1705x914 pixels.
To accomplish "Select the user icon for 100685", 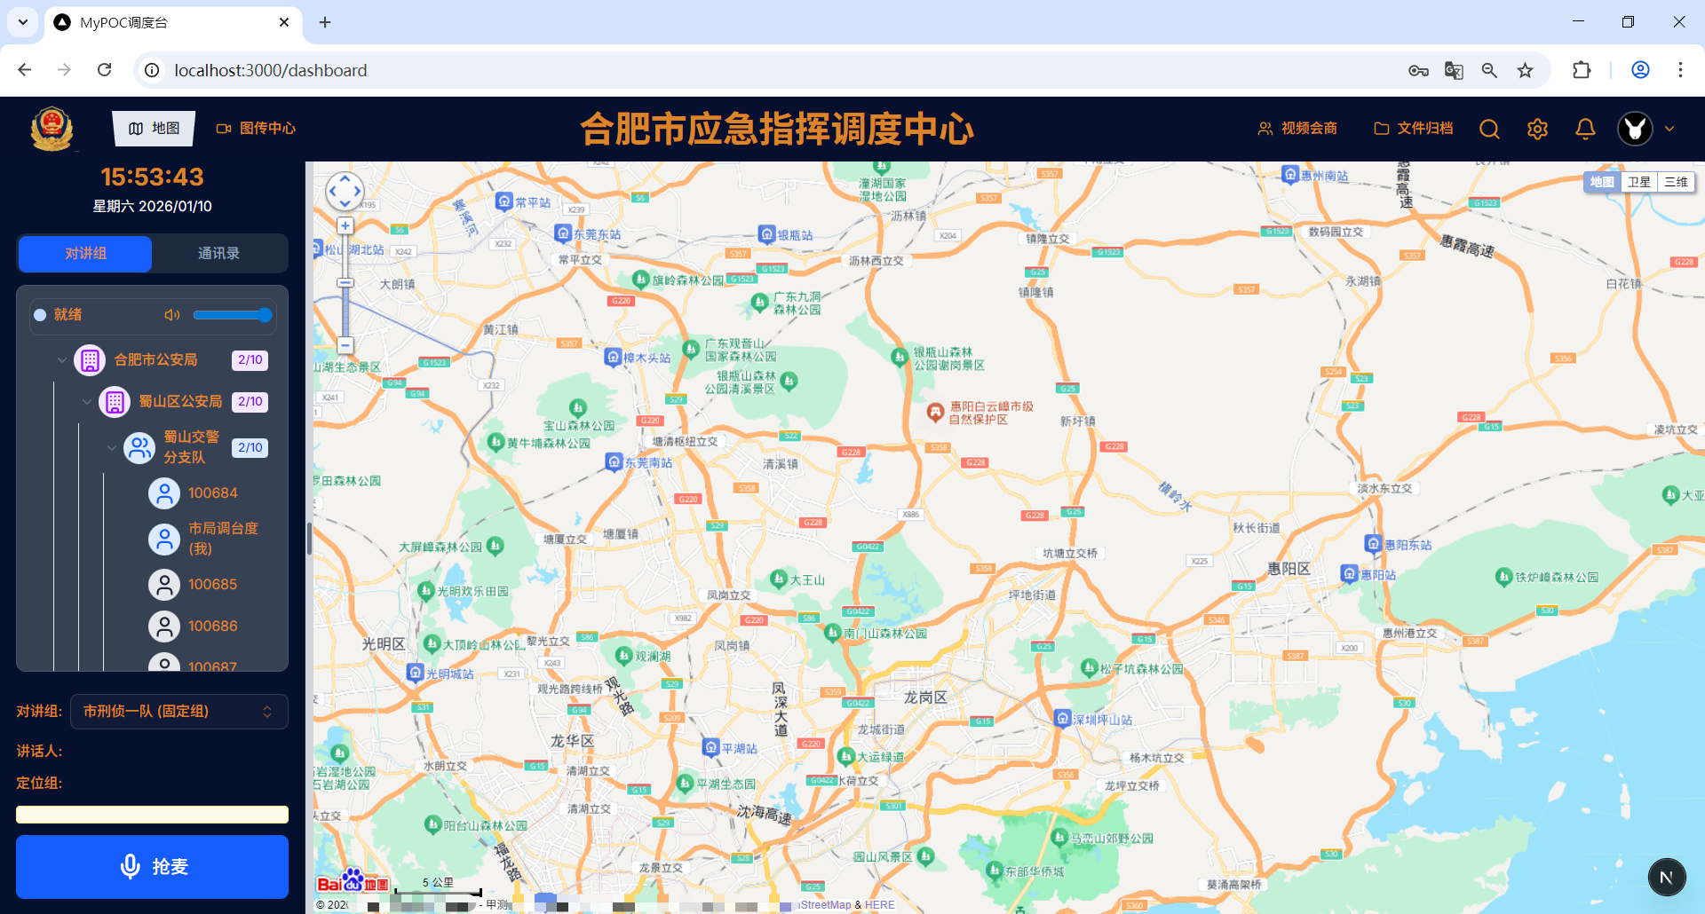I will coord(163,584).
